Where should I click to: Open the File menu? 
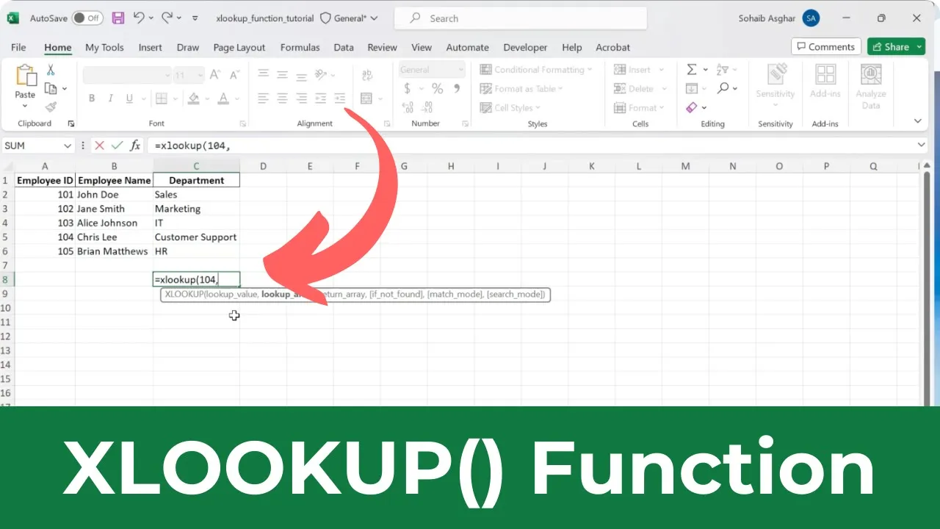click(x=19, y=47)
